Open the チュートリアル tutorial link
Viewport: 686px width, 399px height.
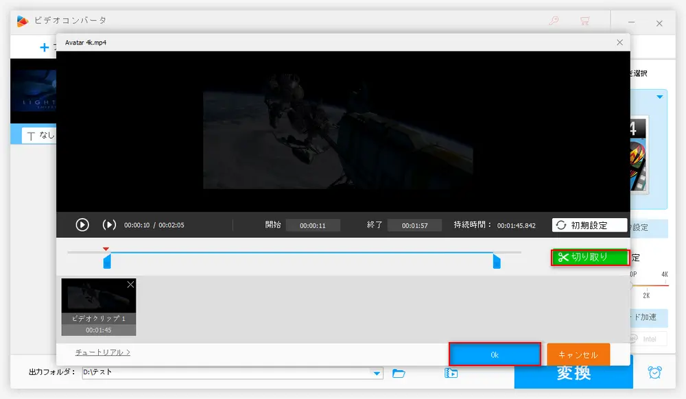[102, 352]
